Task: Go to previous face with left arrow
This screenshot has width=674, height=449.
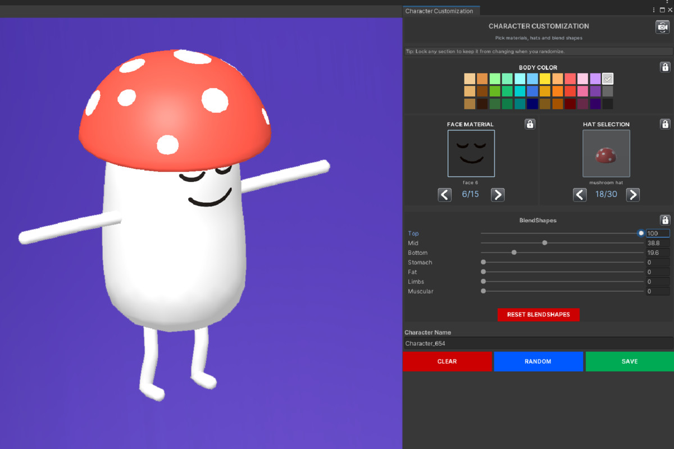Action: click(444, 194)
